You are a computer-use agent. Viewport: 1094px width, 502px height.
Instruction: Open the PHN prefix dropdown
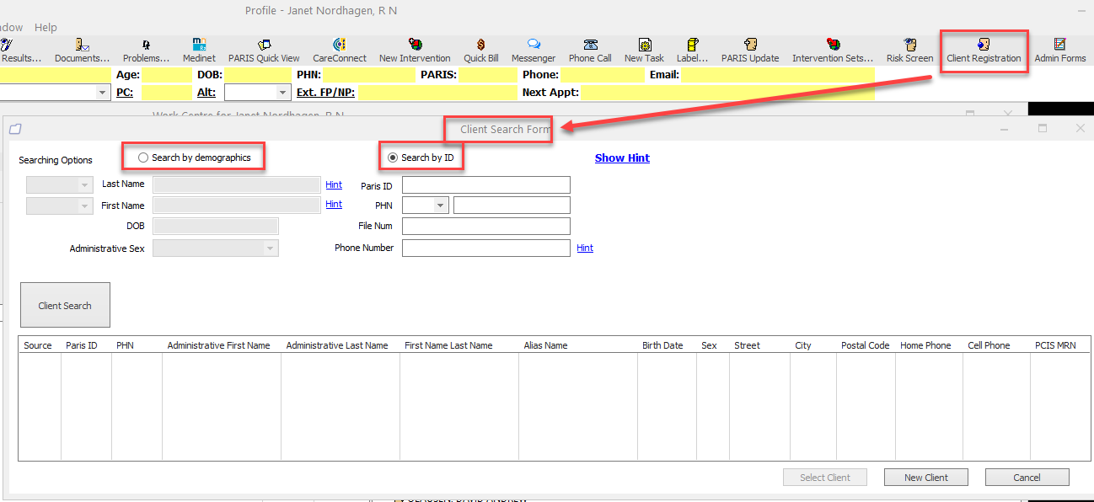point(440,205)
